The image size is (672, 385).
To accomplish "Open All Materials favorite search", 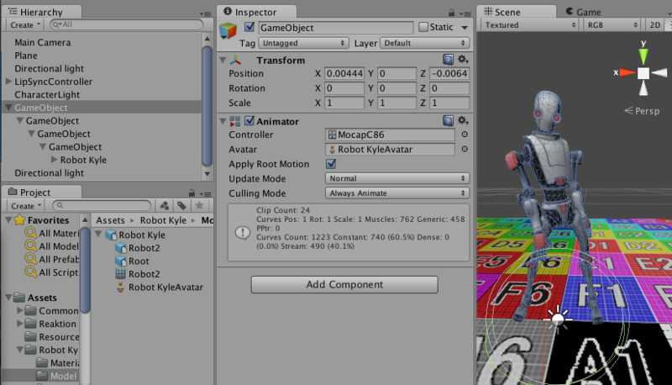I will [x=52, y=233].
